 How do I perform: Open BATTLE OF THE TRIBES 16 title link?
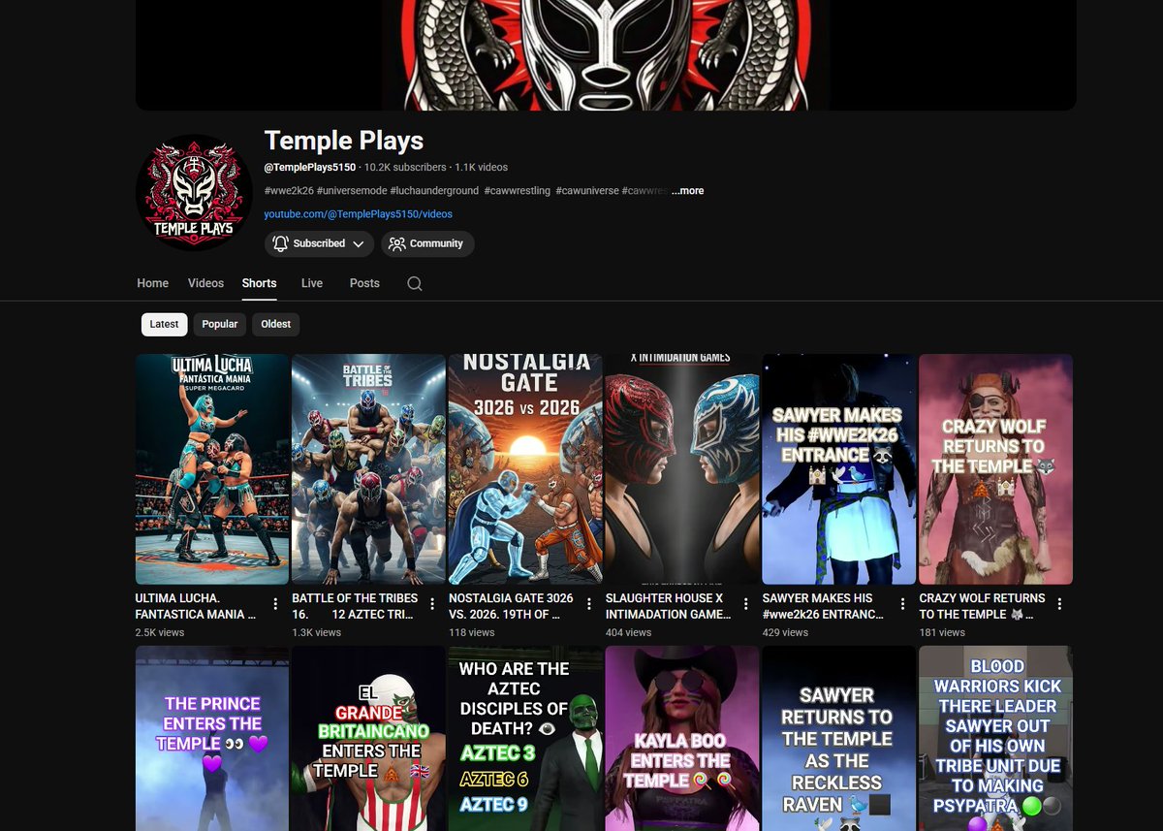[x=355, y=606]
